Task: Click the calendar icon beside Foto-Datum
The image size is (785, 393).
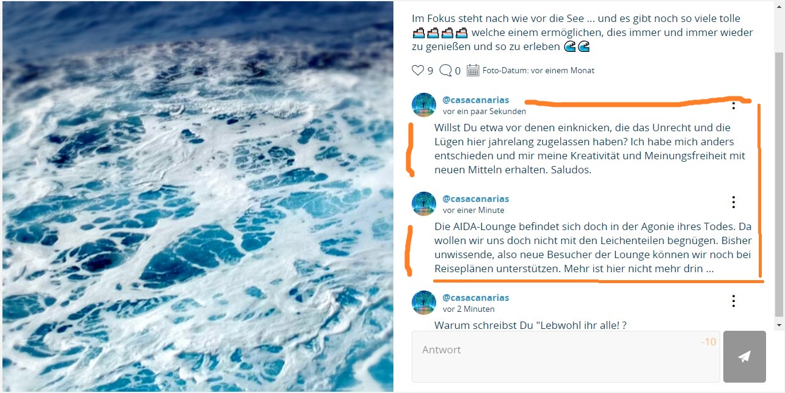Action: (x=473, y=70)
